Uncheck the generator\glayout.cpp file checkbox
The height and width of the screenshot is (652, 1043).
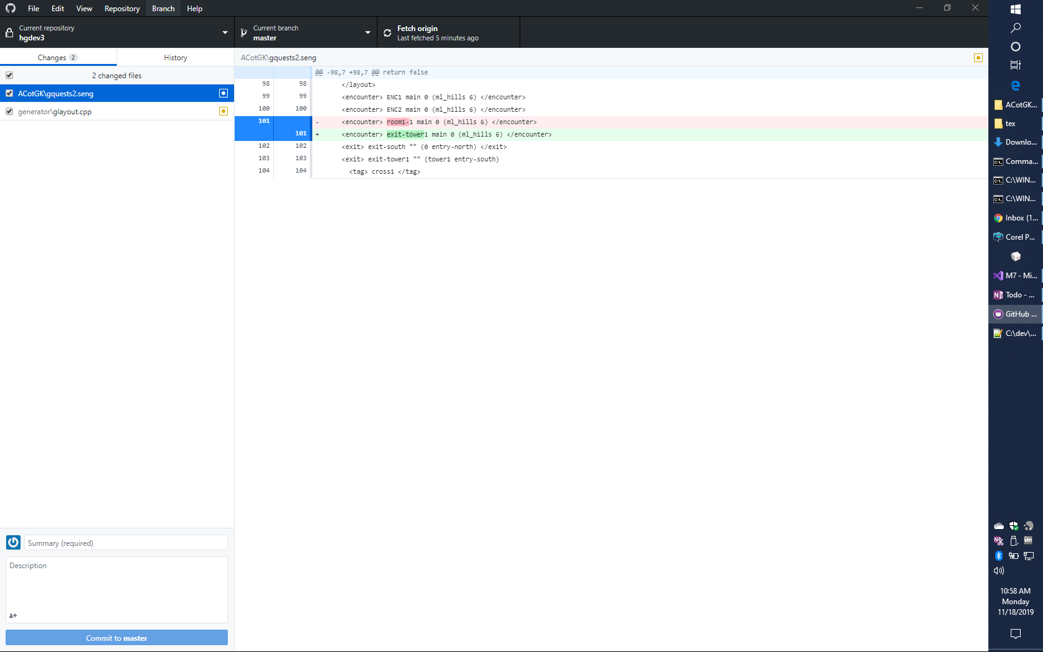coord(9,111)
